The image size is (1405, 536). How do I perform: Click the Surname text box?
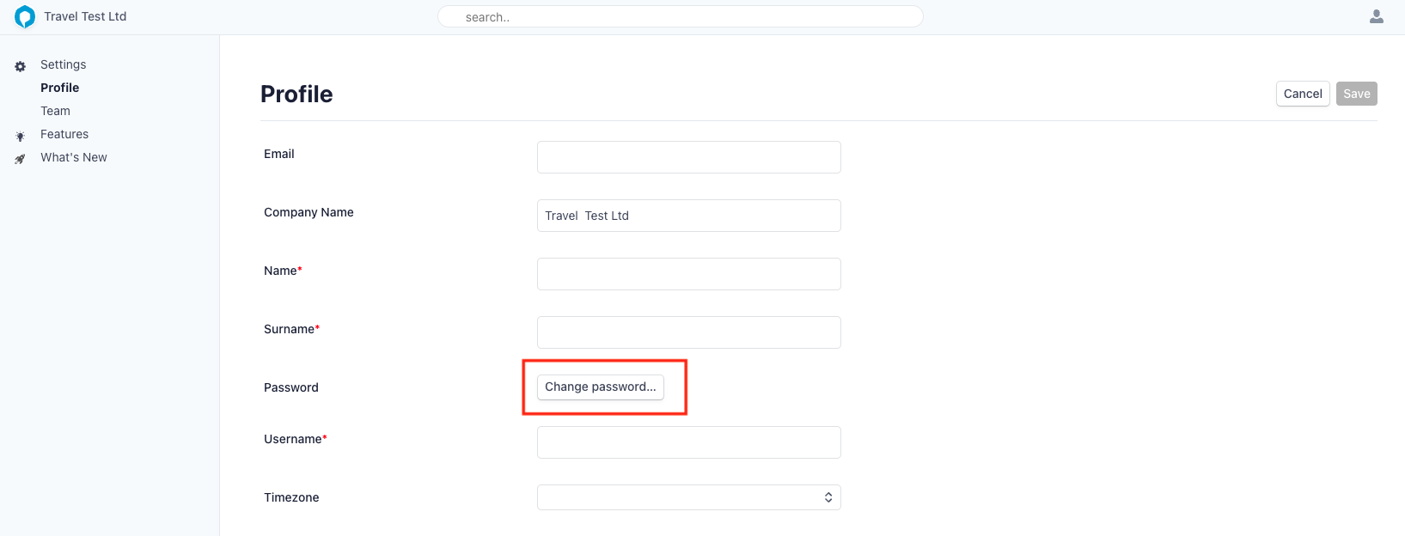[688, 332]
